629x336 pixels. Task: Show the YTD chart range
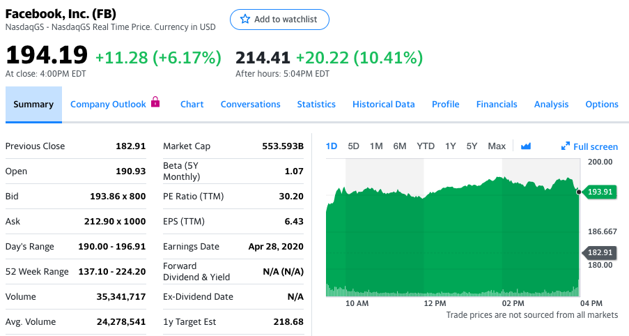426,146
